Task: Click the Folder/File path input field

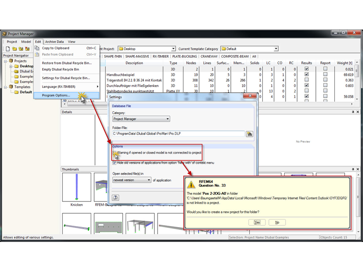Action: point(178,134)
